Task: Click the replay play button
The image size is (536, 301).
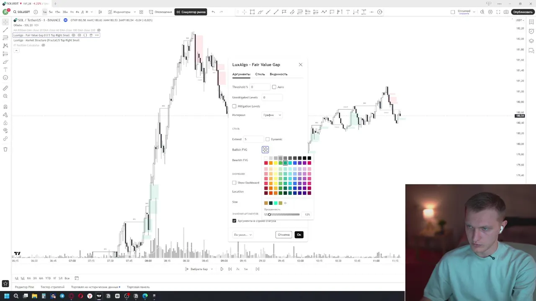Action: pyautogui.click(x=222, y=269)
